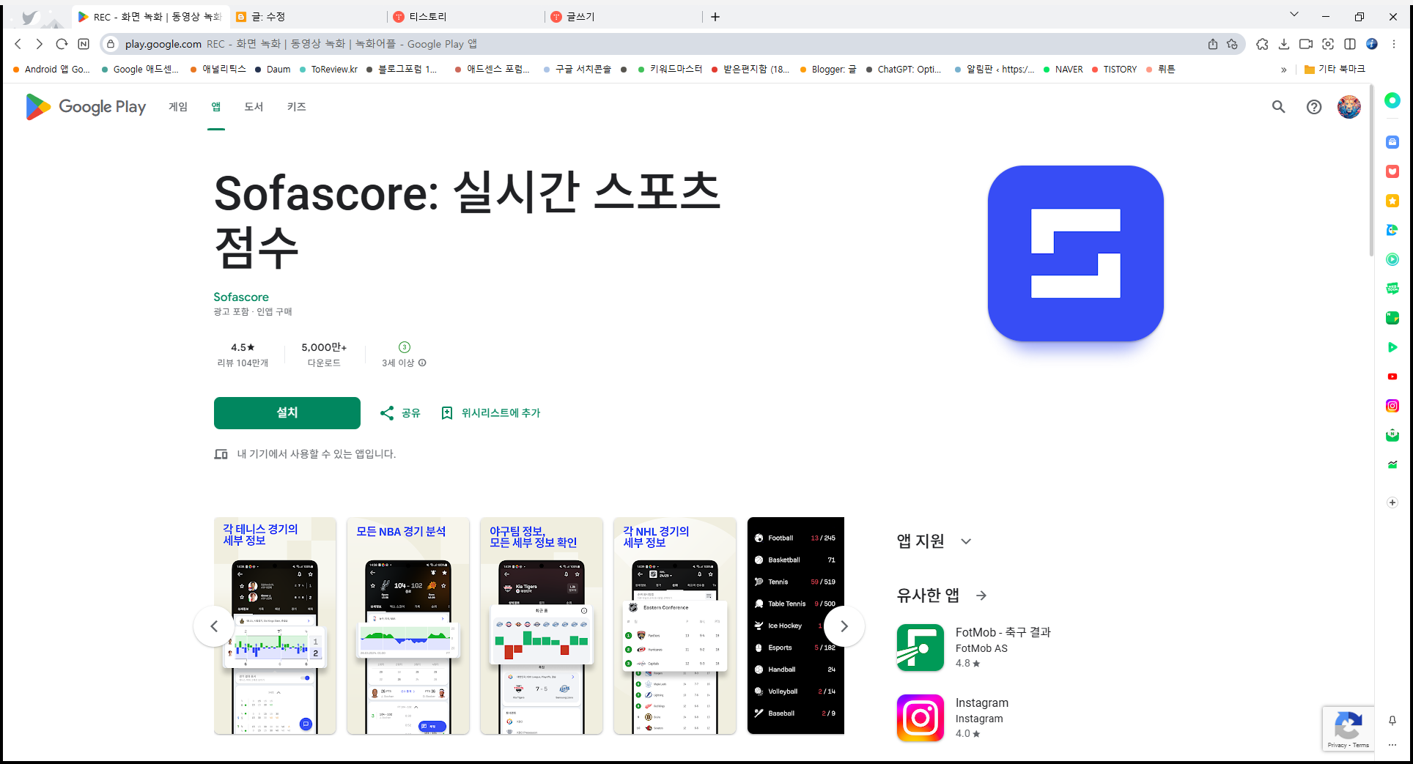Add app via 위시리스트에 추가
This screenshot has height=764, width=1413.
pos(490,413)
